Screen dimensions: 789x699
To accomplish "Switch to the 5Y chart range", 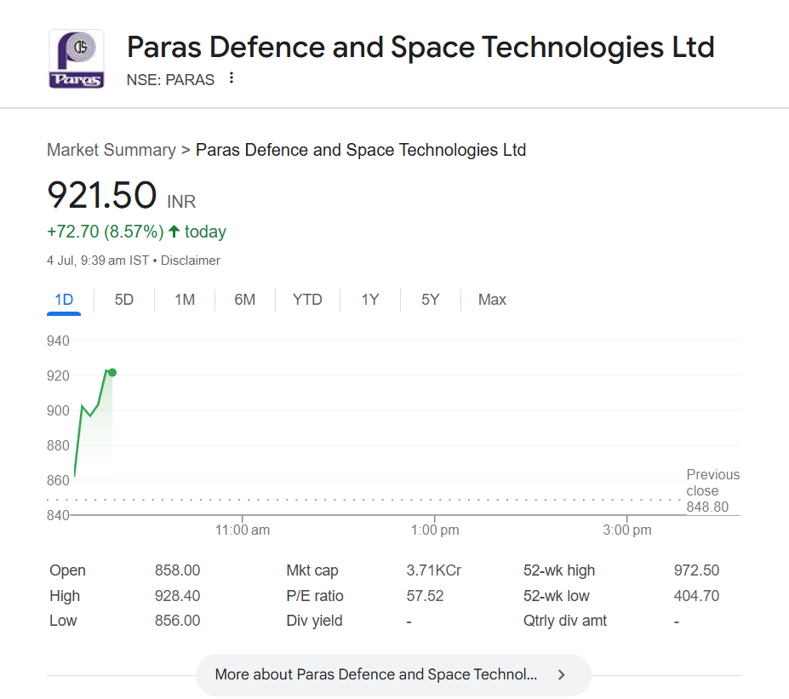I will 431,300.
